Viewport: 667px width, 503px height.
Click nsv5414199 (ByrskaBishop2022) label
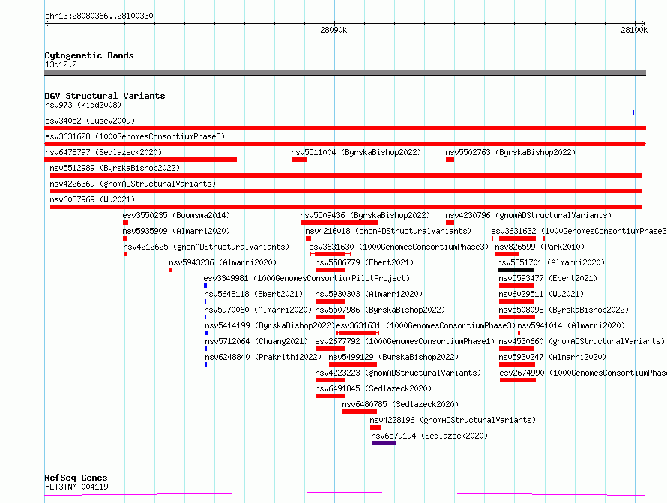click(x=270, y=325)
